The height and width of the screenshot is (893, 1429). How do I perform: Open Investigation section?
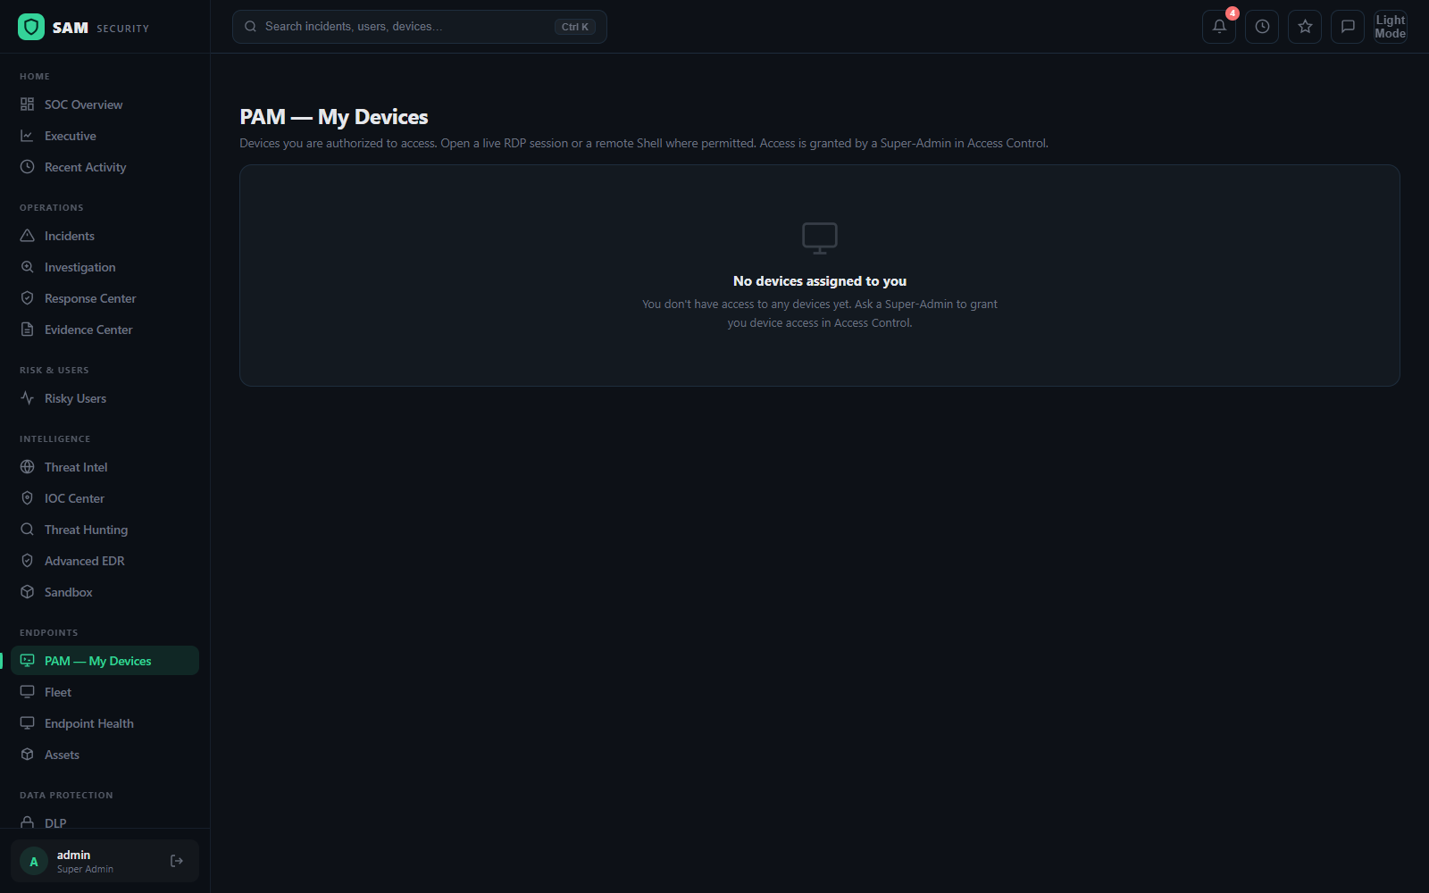click(x=104, y=267)
